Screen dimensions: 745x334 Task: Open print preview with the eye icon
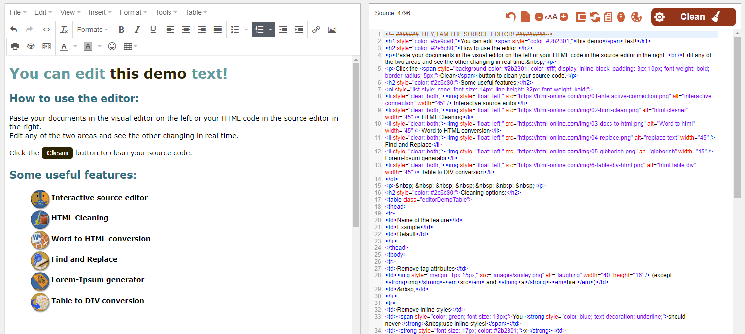[x=31, y=46]
